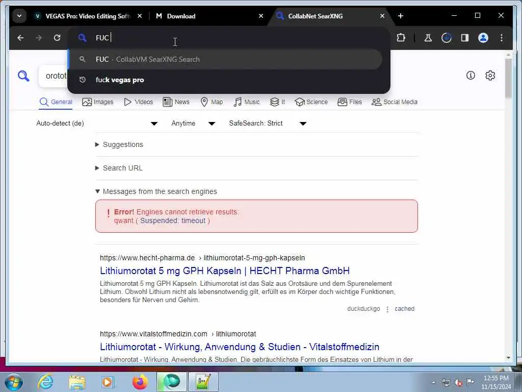Open Windows Explorer folder from taskbar
Image resolution: width=522 pixels, height=392 pixels.
pyautogui.click(x=77, y=382)
